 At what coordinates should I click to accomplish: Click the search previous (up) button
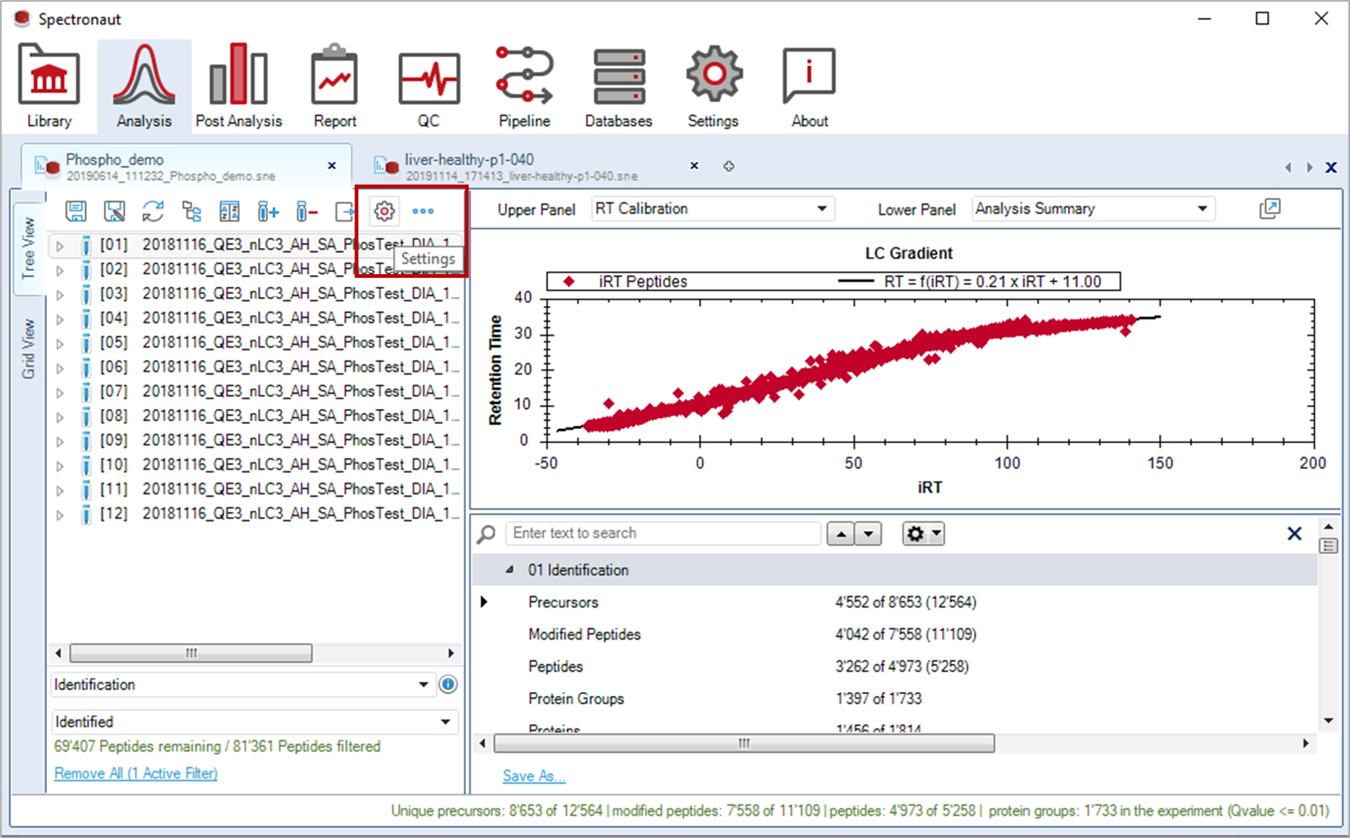[841, 533]
